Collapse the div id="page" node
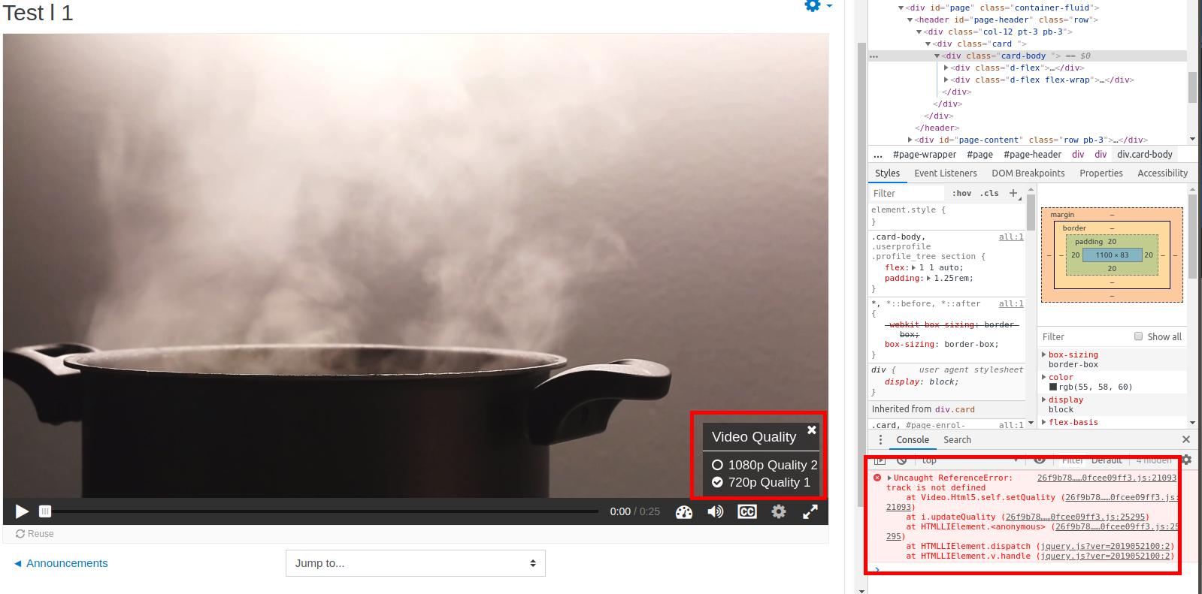Image resolution: width=1202 pixels, height=594 pixels. (x=901, y=8)
